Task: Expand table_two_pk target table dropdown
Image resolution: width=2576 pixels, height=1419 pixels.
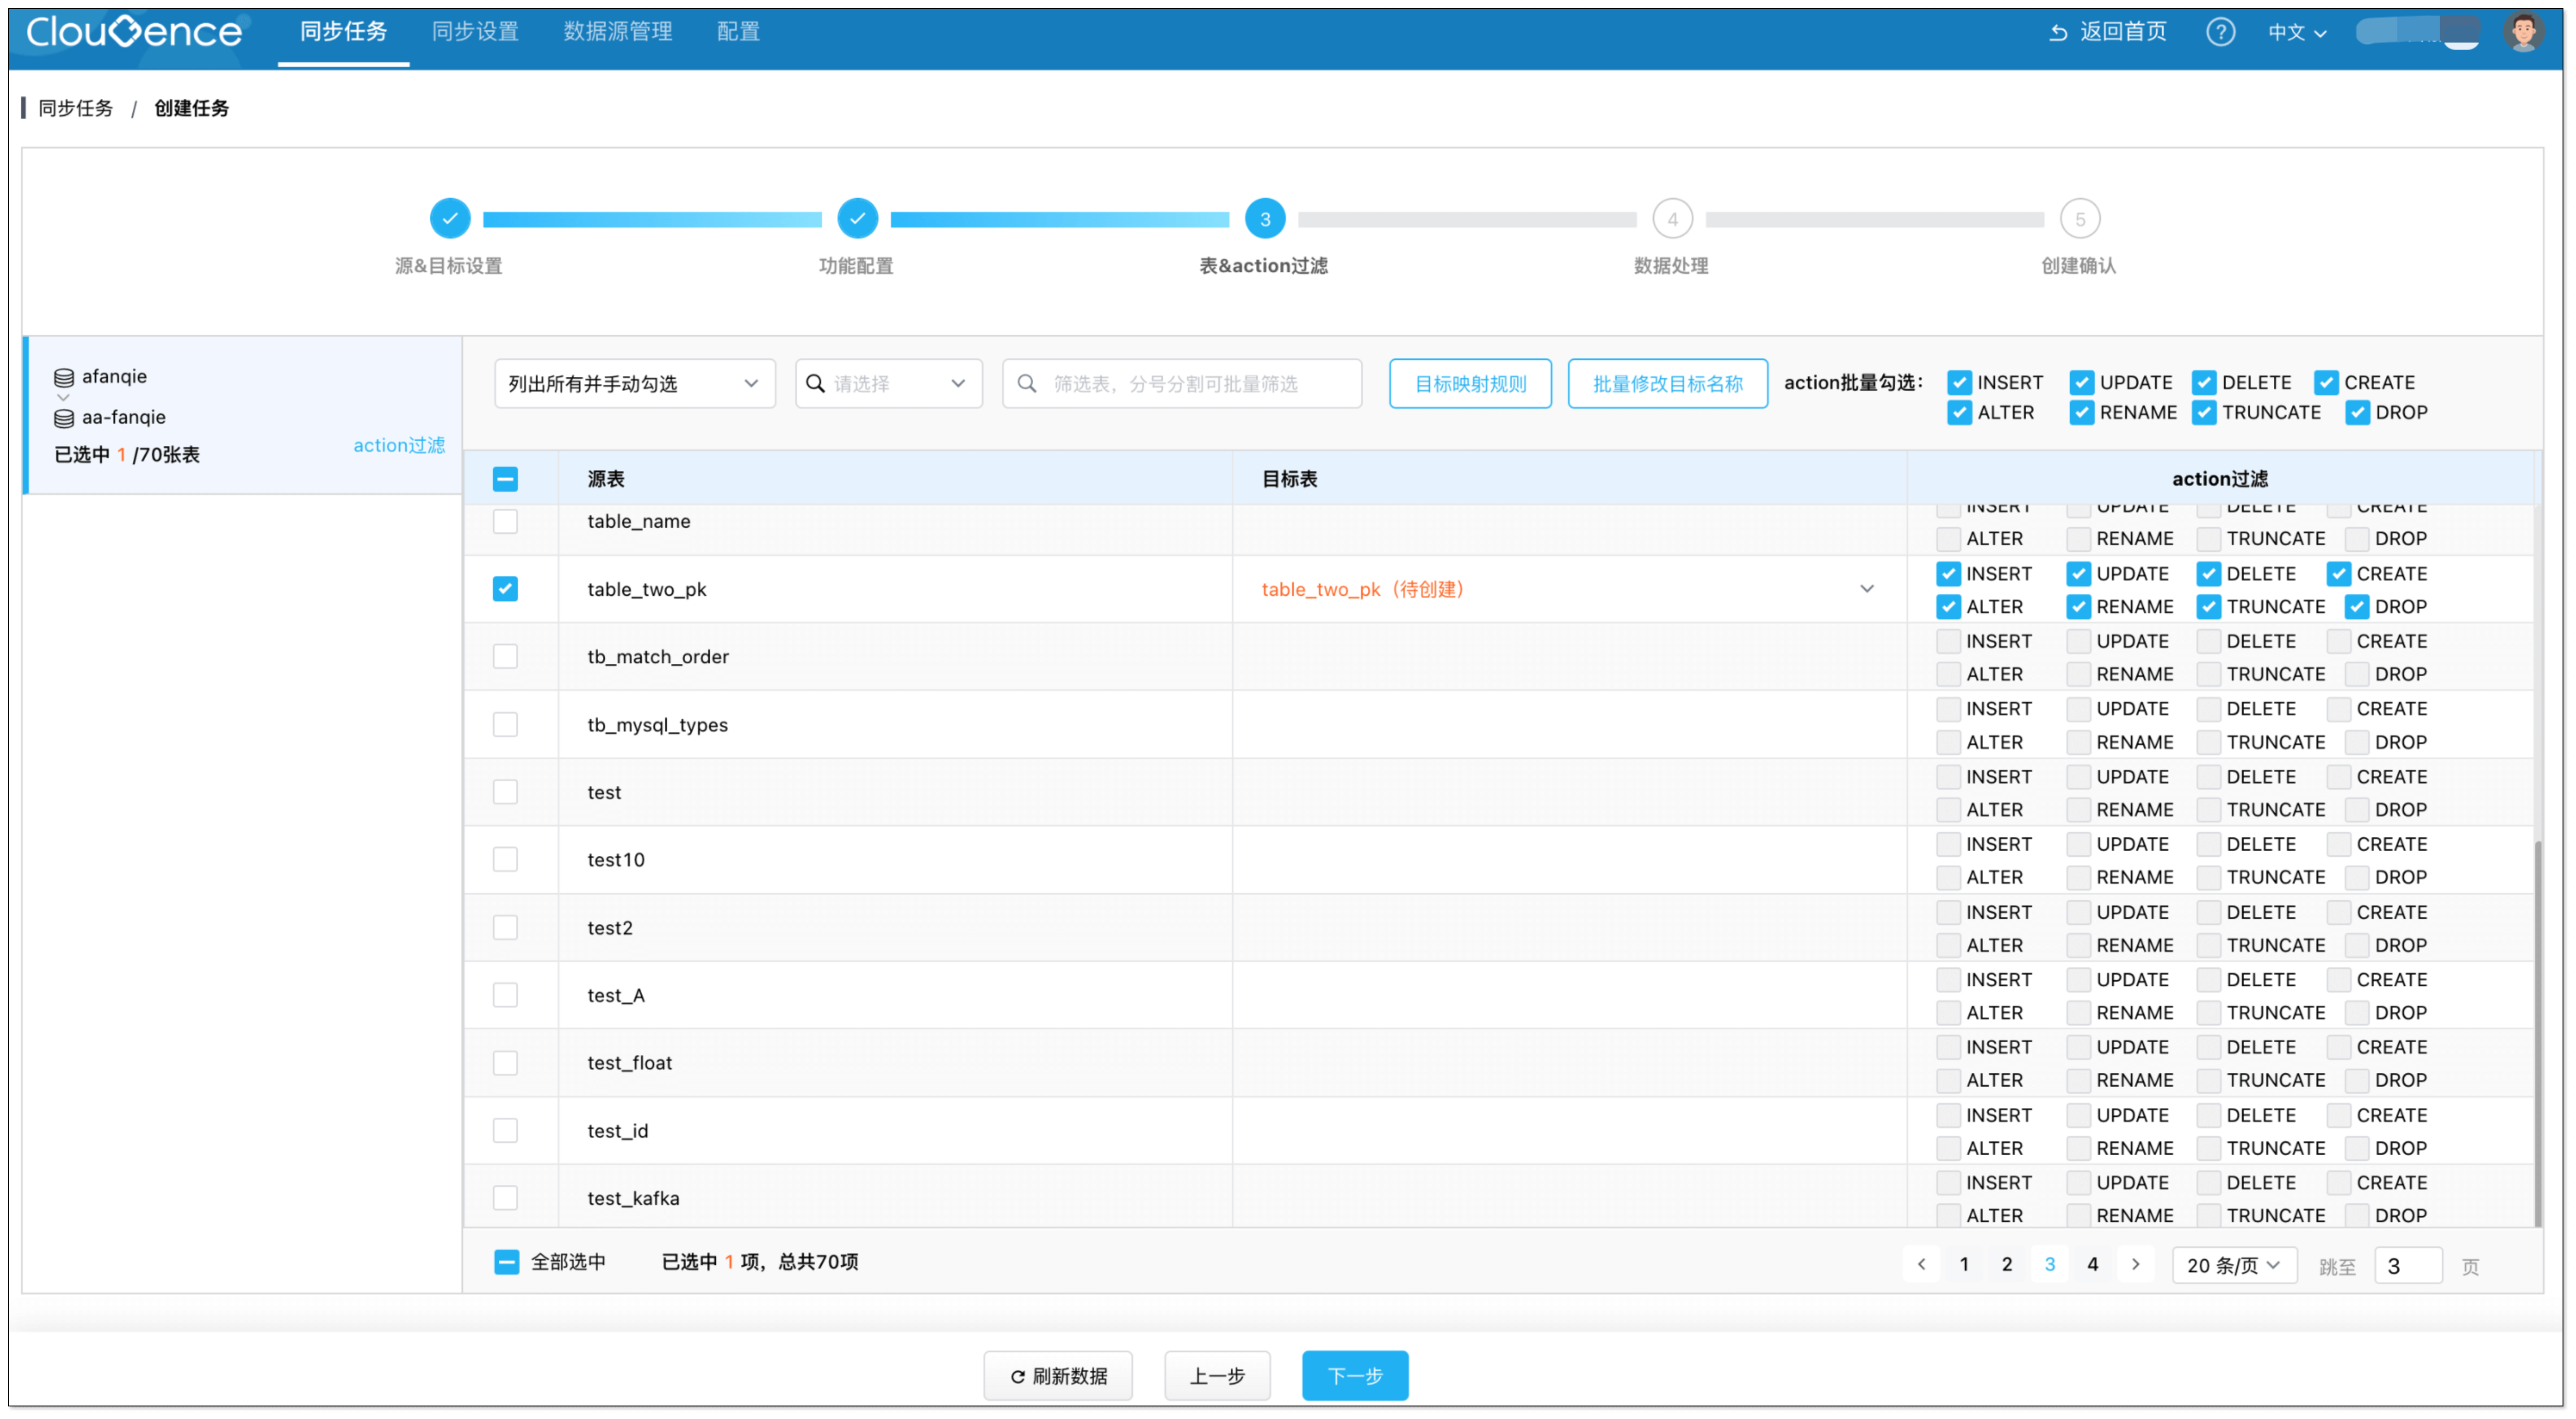Action: (x=1866, y=589)
